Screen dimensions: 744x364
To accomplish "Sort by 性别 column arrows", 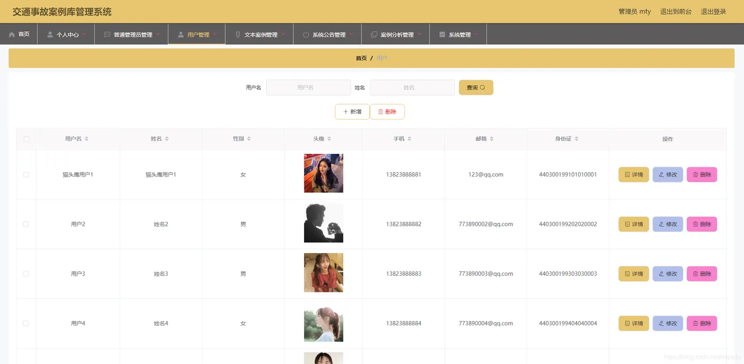I will click(x=249, y=139).
